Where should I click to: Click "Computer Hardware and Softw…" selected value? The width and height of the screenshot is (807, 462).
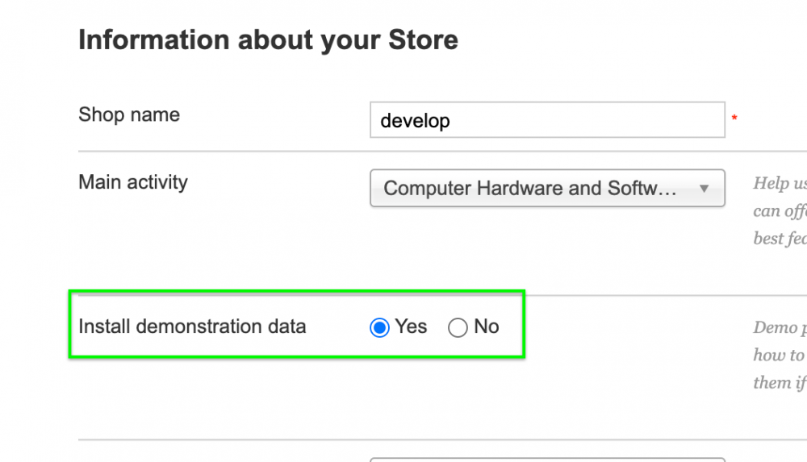[x=529, y=188]
